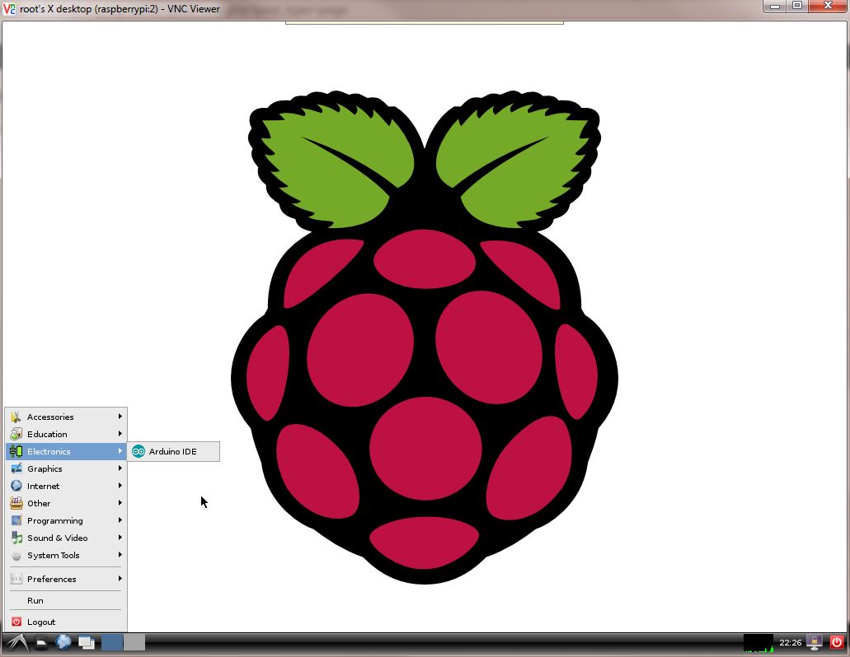The image size is (850, 657).
Task: Expand the System Tools submenu arrow
Action: click(x=120, y=555)
